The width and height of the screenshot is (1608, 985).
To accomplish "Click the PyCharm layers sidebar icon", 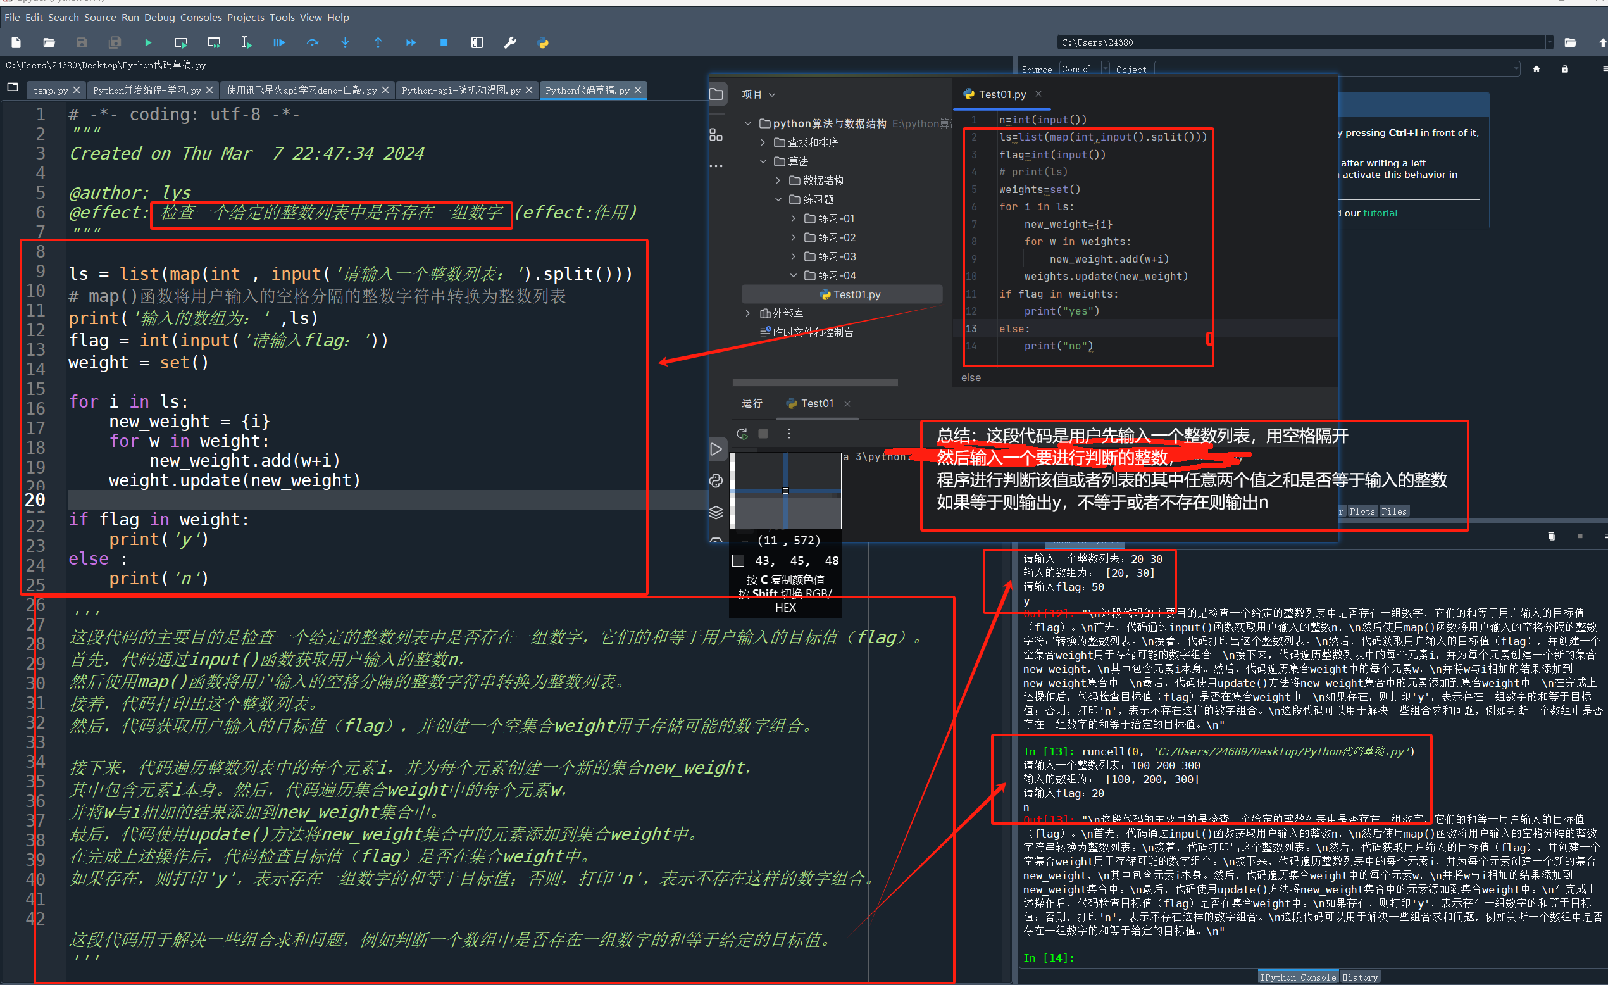I will 716,512.
